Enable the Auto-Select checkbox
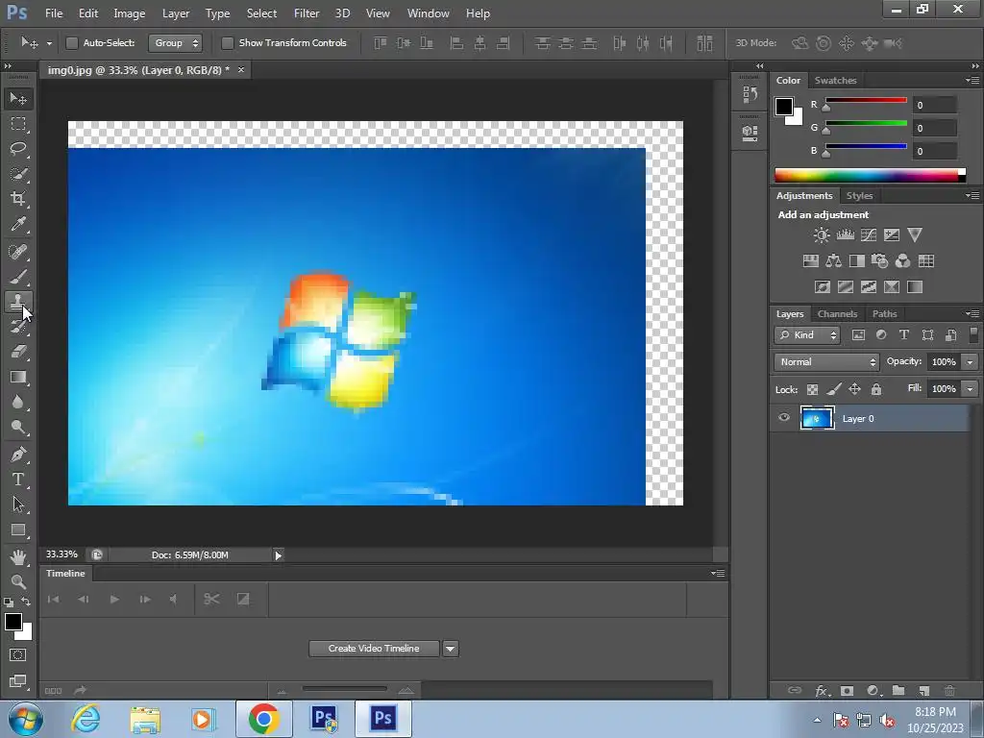 pos(72,42)
